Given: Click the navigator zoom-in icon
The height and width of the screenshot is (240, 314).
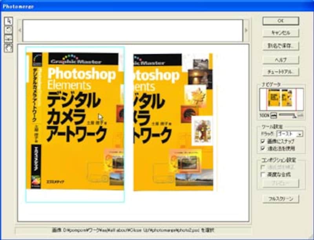Looking at the screenshot, I should click(x=300, y=115).
